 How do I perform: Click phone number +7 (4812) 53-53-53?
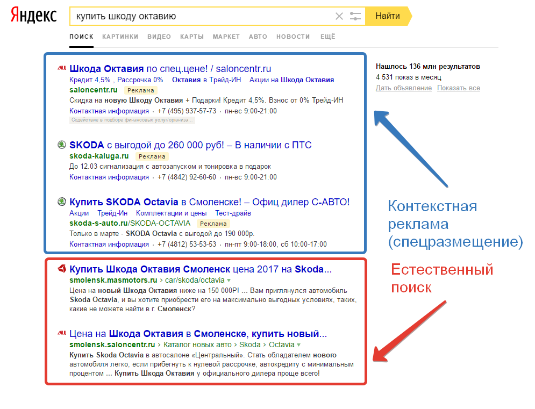[187, 245]
